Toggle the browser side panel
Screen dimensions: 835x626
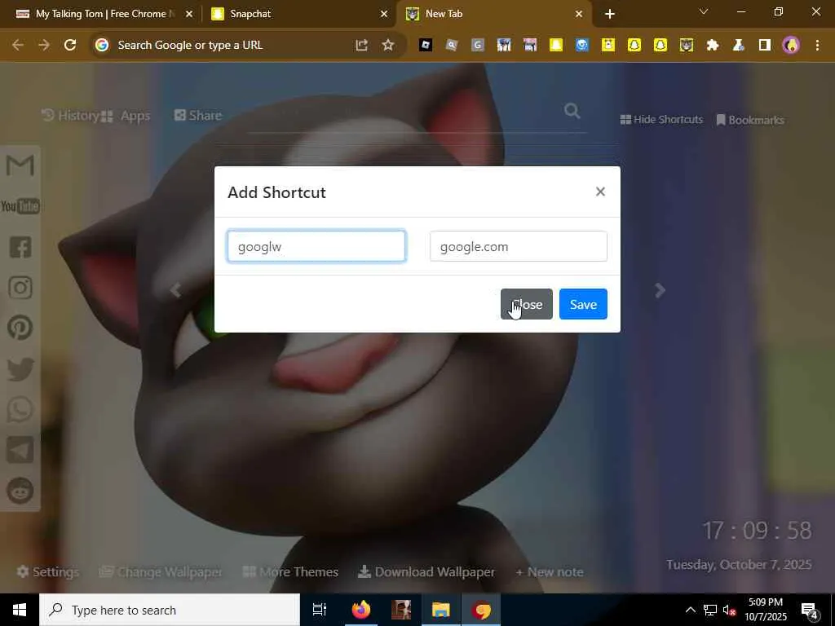[765, 46]
